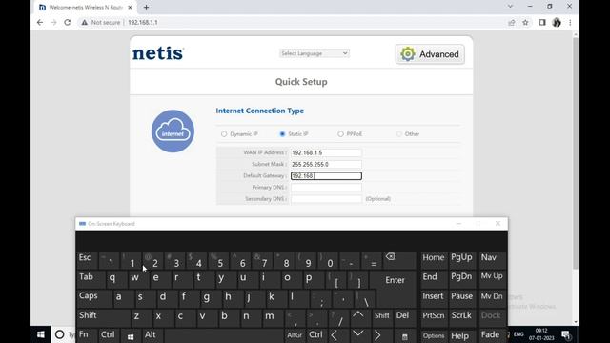
Task: Select the Other connection type radio
Action: [x=398, y=134]
